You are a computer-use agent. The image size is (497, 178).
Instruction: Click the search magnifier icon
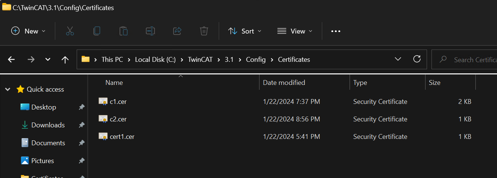tap(443, 60)
